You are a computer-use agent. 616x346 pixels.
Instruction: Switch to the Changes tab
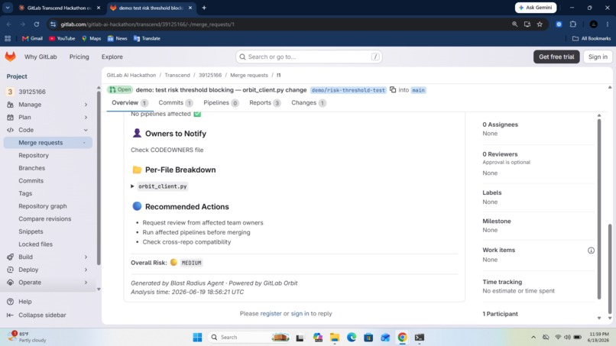pyautogui.click(x=309, y=103)
